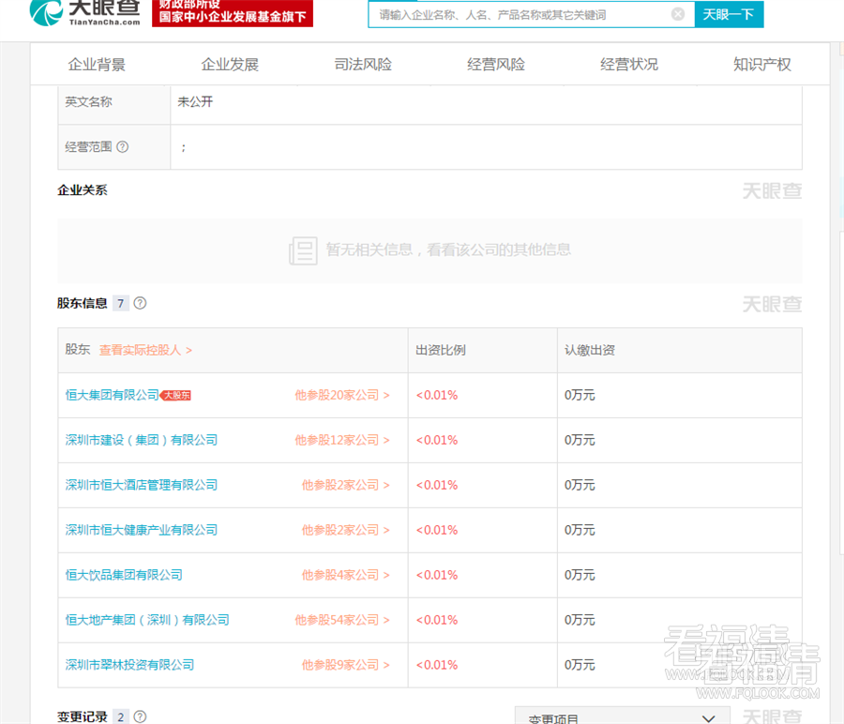The image size is (844, 724).
Task: Open shareholder 深圳市恒大健康产业有限公司
Action: point(142,530)
